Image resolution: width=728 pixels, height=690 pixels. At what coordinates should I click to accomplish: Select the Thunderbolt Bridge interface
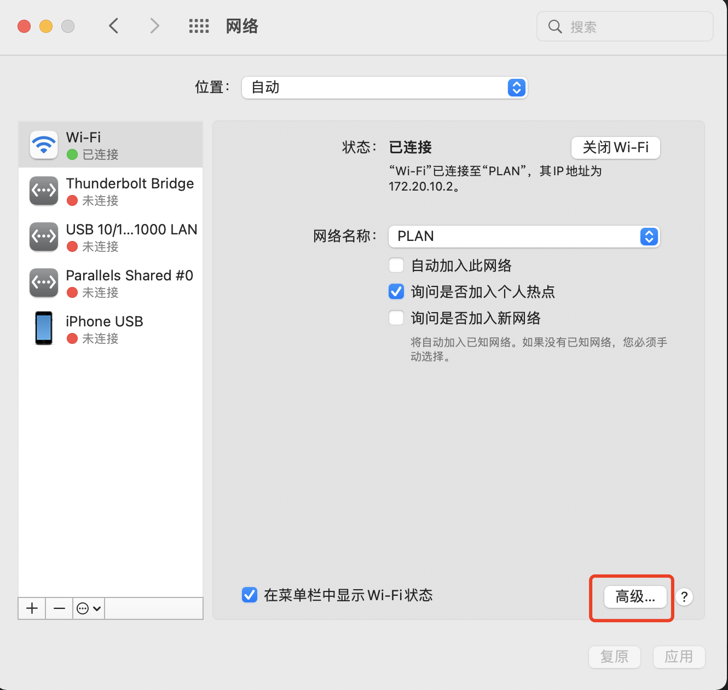coord(109,191)
